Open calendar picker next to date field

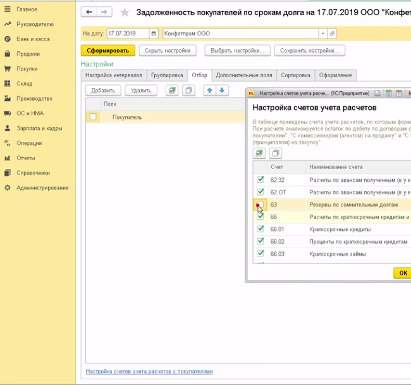[154, 33]
